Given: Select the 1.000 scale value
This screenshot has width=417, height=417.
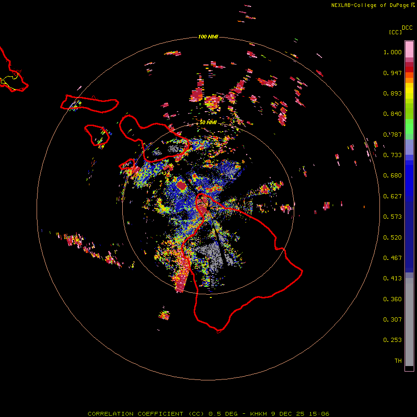Looking at the screenshot, I should (392, 52).
